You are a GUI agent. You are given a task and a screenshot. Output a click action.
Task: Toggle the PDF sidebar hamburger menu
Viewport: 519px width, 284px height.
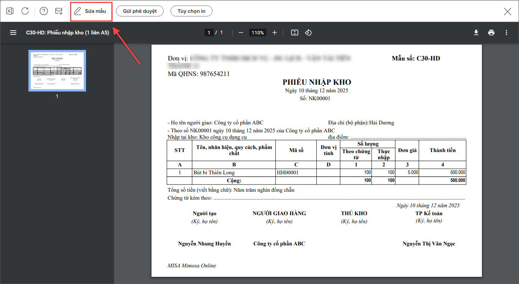[x=13, y=33]
